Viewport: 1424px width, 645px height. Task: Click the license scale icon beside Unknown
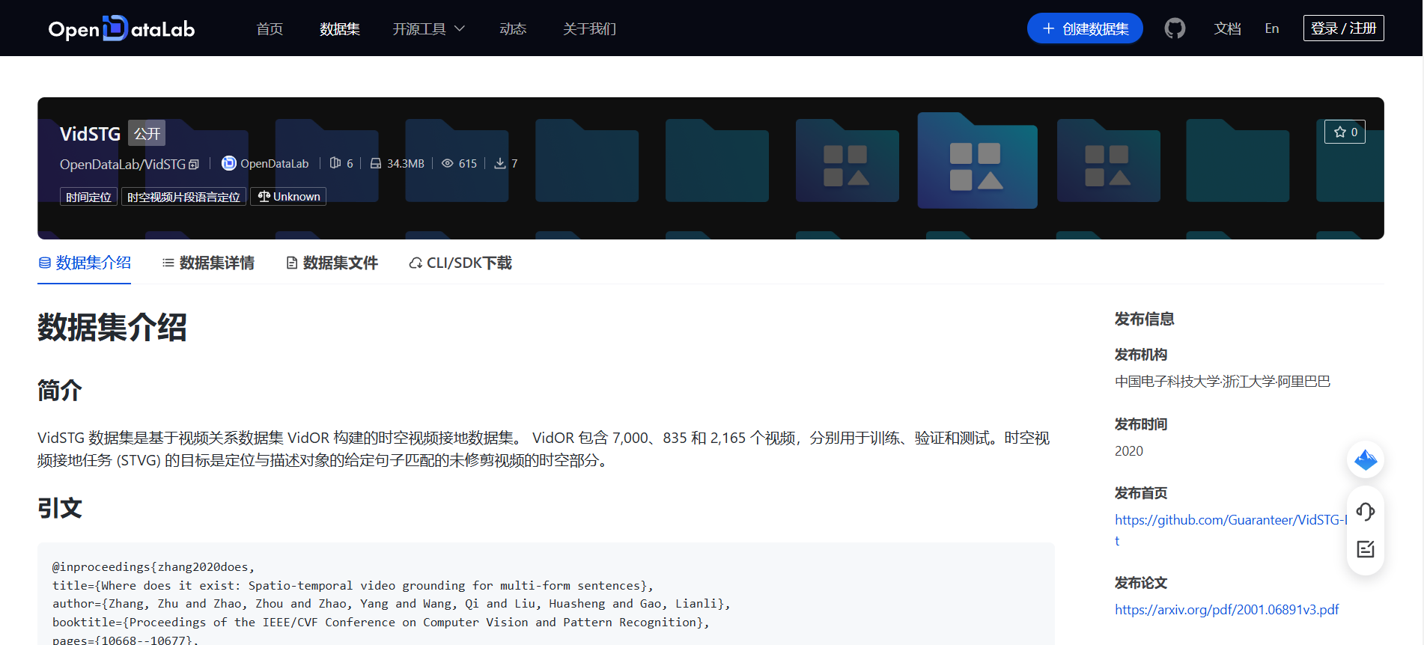(264, 196)
